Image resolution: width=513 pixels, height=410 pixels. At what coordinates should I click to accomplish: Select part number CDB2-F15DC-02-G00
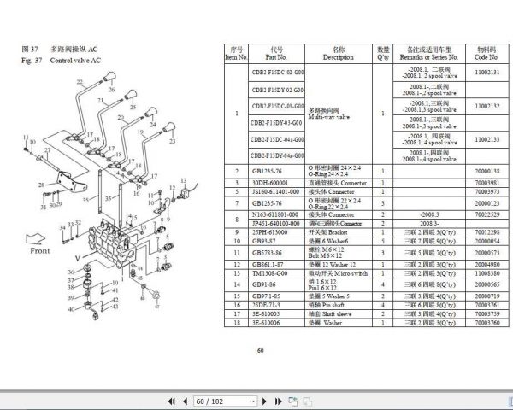point(277,73)
